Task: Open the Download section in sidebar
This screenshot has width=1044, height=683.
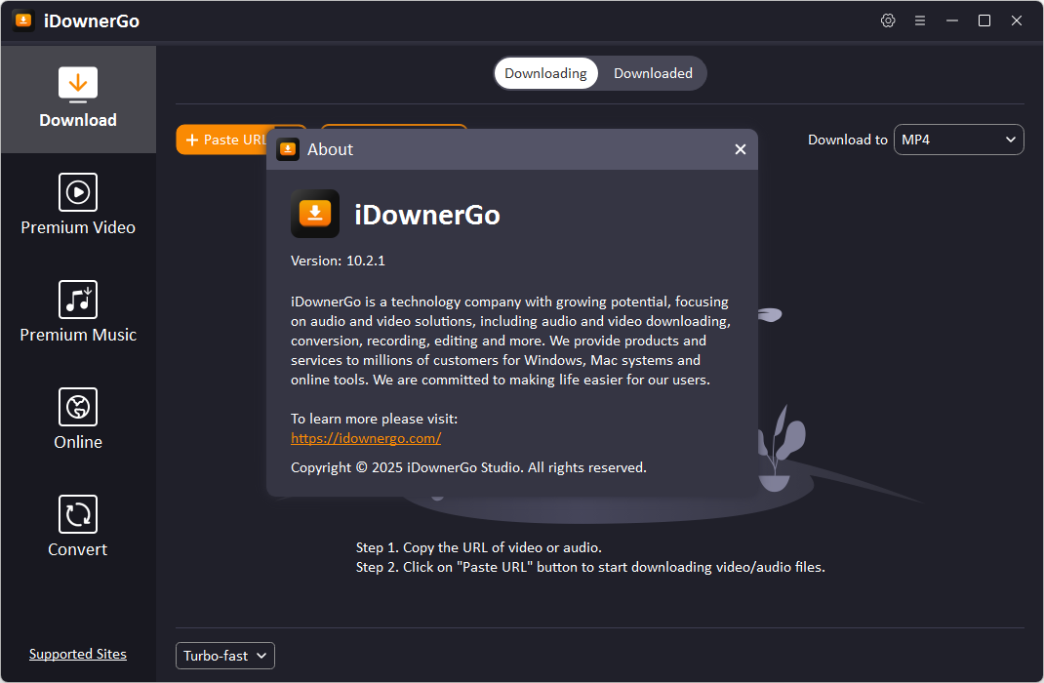Action: pos(78,100)
